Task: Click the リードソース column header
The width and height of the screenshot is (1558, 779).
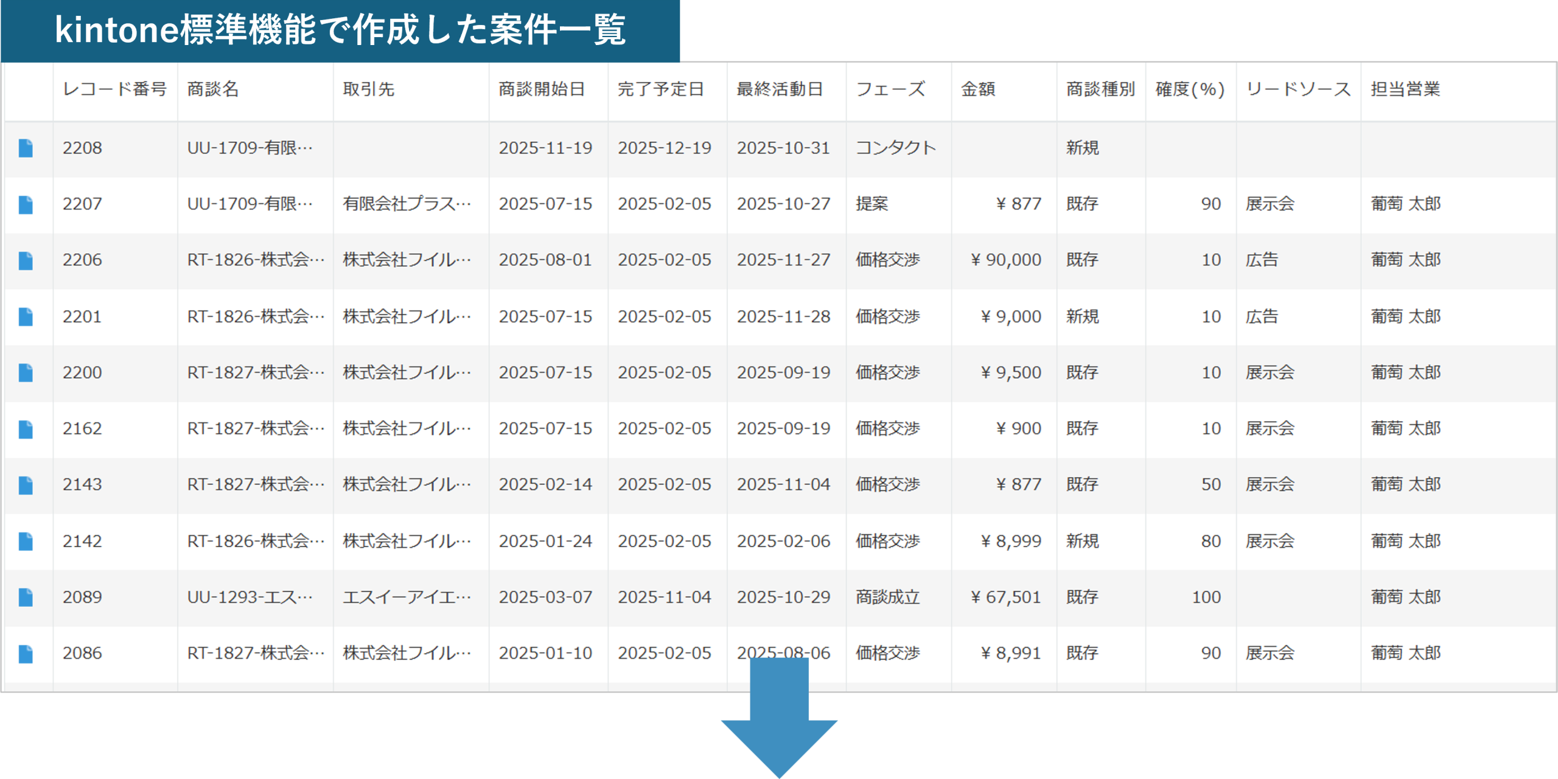Action: [x=1298, y=89]
